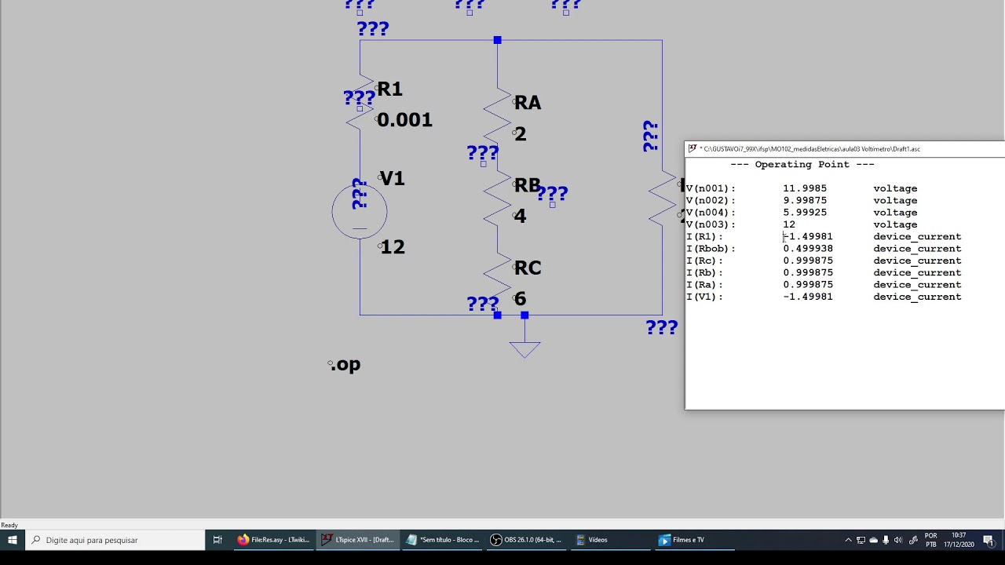Screen dimensions: 1005x565
Task: Click the 0.999875 value in the I(Ra) row
Action: click(x=808, y=285)
